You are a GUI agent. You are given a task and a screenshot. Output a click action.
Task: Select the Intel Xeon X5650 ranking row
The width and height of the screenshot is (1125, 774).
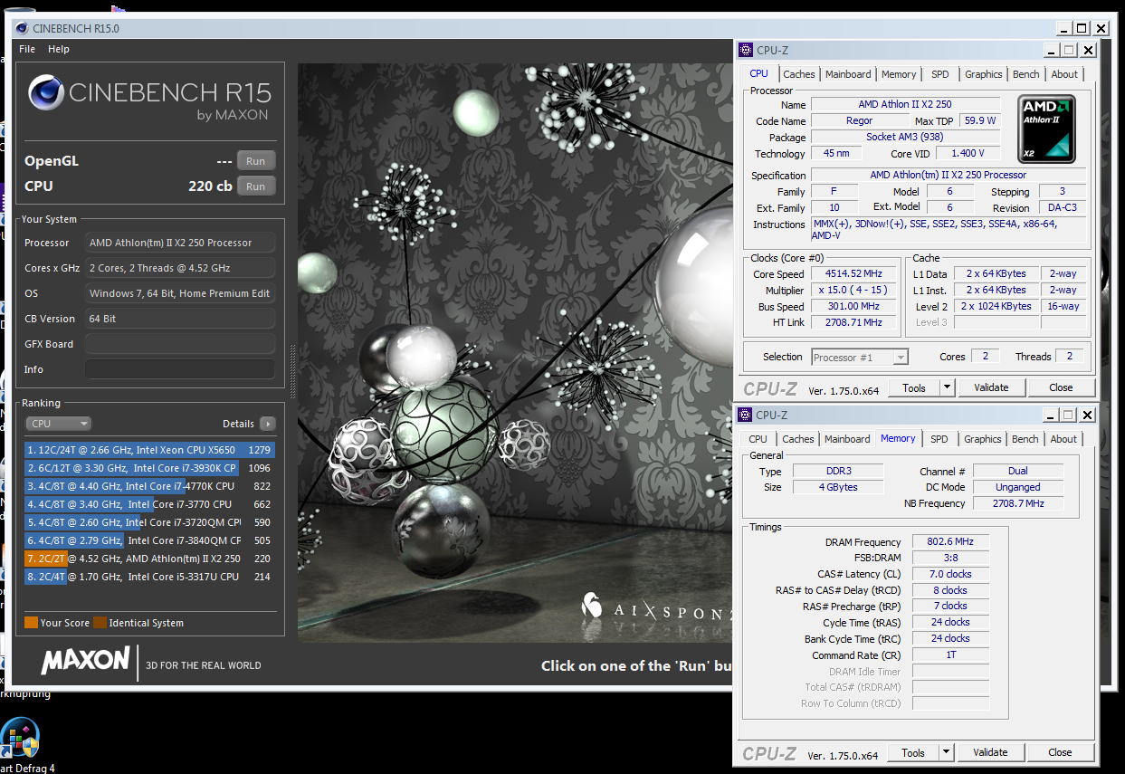tap(150, 450)
